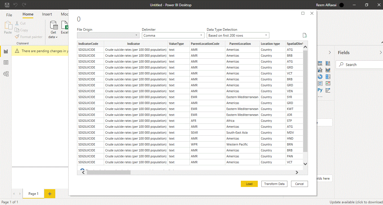Click the warning triangle in yellow banner
383x205 pixels.
click(x=17, y=51)
